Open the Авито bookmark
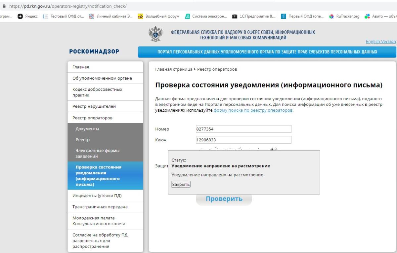 click(x=380, y=17)
